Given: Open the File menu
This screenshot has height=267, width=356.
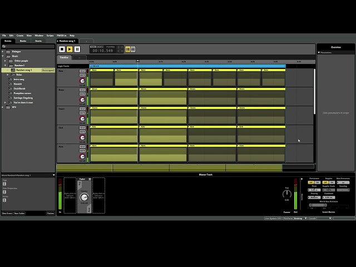Looking at the screenshot, I should click(x=4, y=36).
